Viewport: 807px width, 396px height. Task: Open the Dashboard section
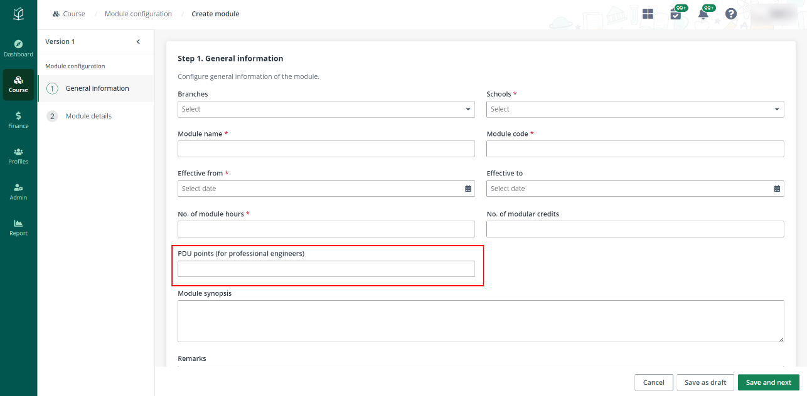point(18,48)
